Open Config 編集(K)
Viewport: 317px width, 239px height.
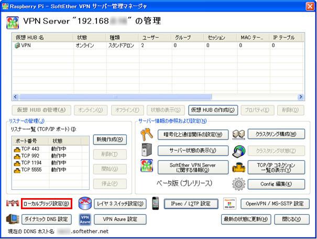pos(276,184)
